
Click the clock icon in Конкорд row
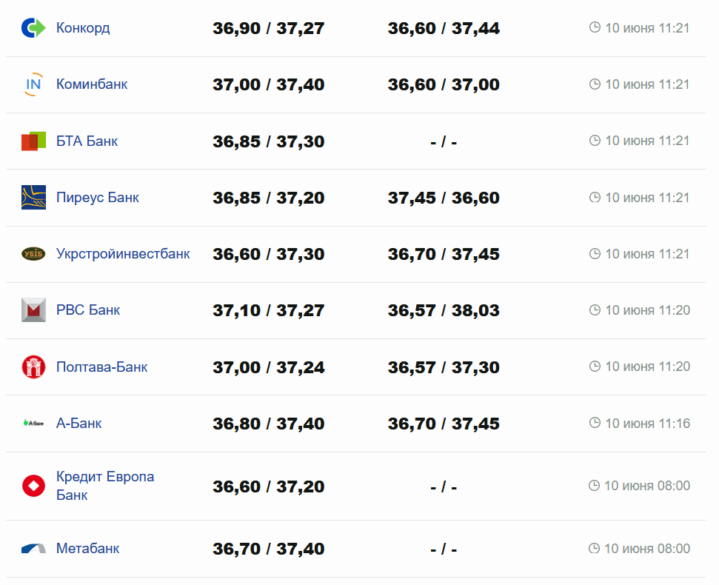pyautogui.click(x=595, y=28)
